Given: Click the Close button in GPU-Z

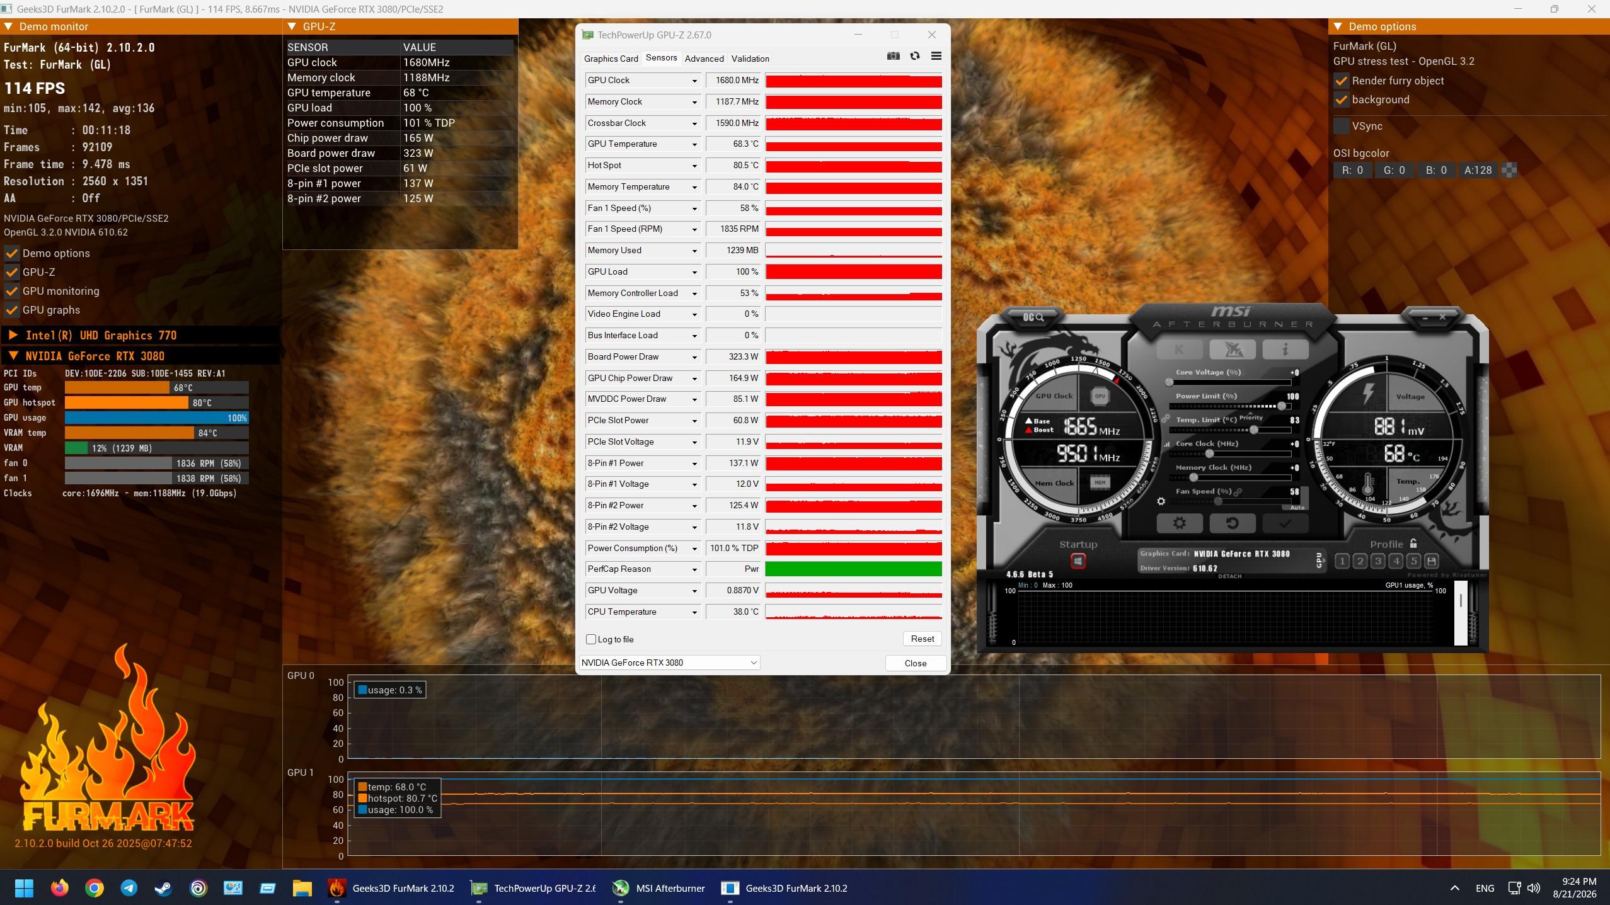Looking at the screenshot, I should click(x=916, y=663).
